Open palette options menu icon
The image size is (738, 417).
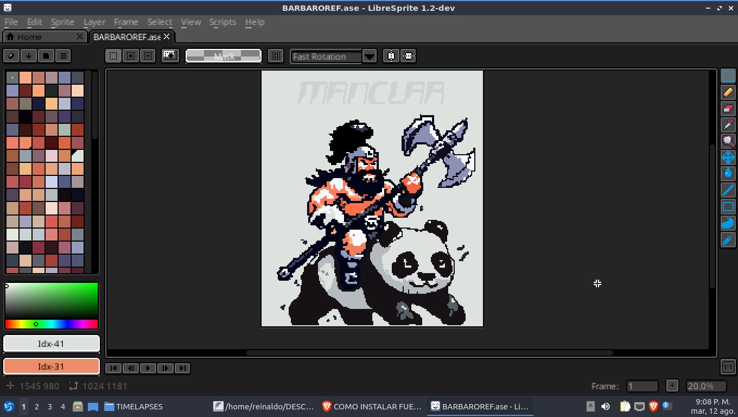click(63, 55)
